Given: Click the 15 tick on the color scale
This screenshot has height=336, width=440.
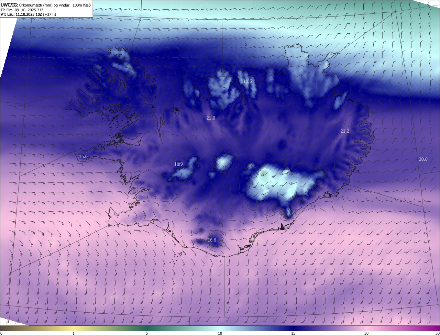Looking at the screenshot, I should (x=293, y=333).
